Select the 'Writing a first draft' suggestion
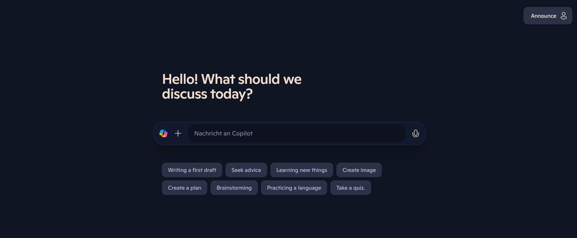 (192, 170)
